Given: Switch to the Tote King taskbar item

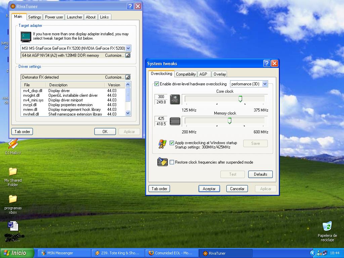Looking at the screenshot, I should 117,253.
